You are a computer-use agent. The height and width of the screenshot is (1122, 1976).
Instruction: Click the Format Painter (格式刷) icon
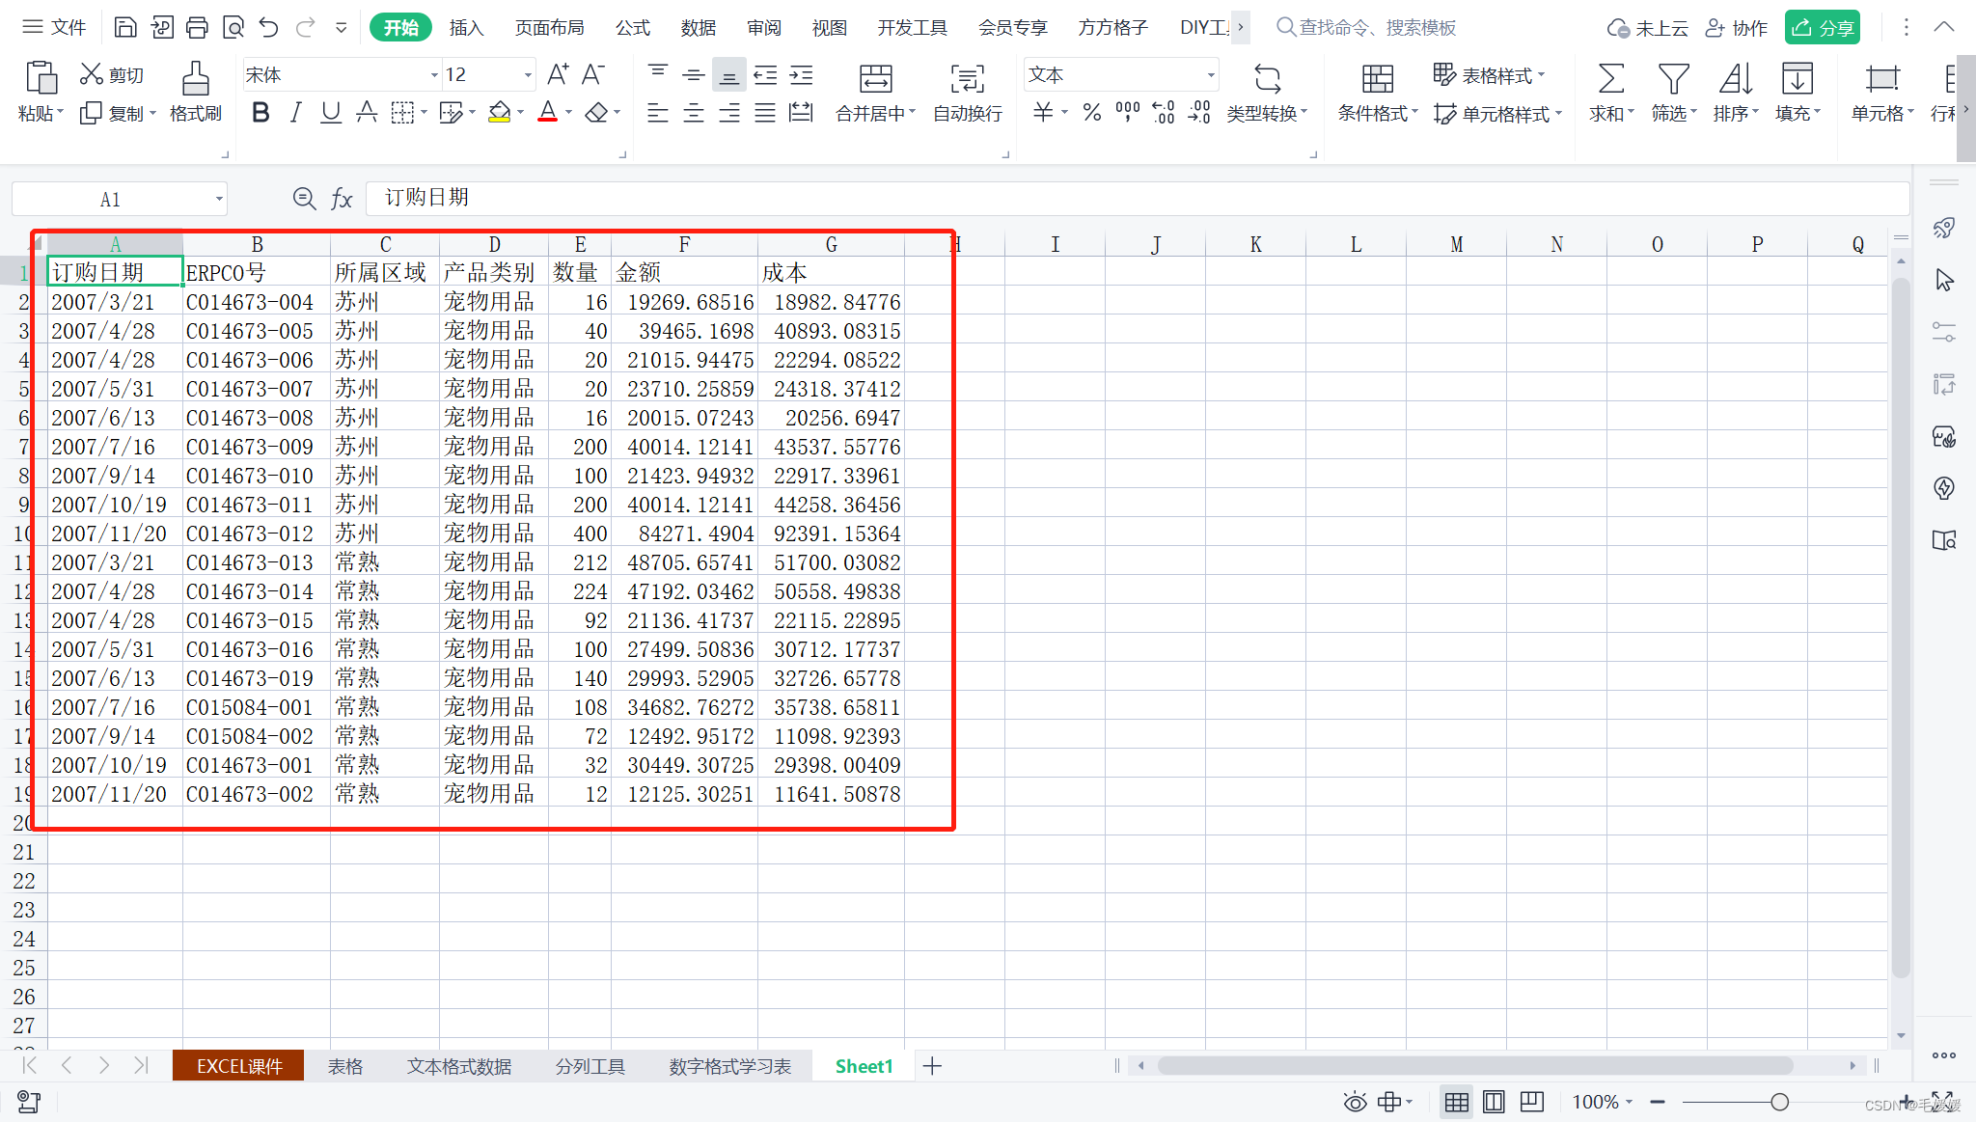[195, 79]
